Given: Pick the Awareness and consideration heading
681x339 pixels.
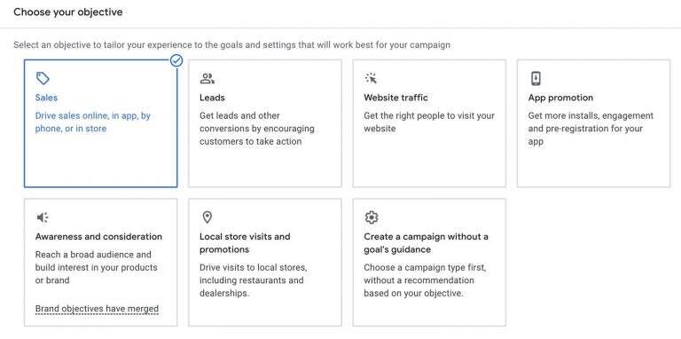Looking at the screenshot, I should point(98,236).
